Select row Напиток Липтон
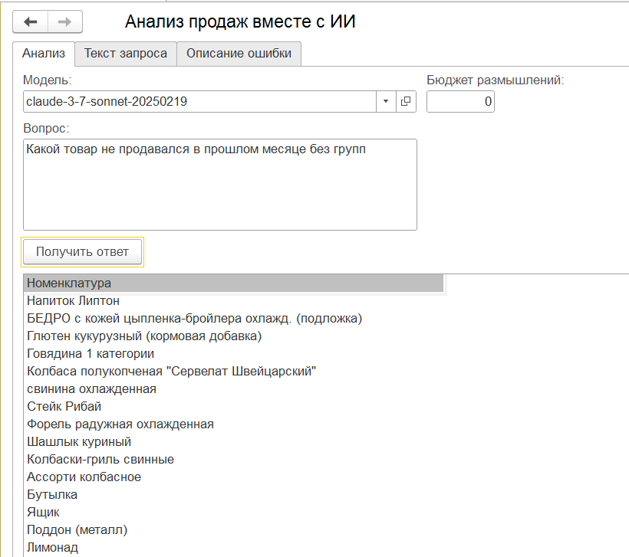 point(233,300)
